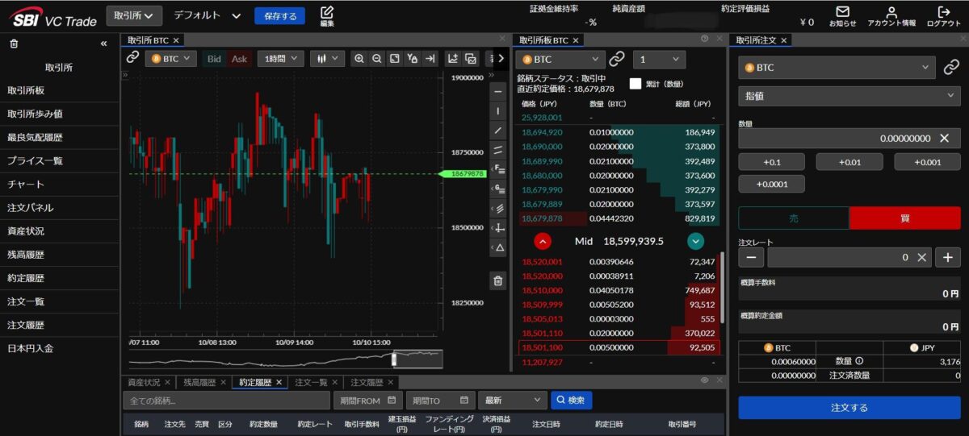Open the chart BTC symbol dropdown
This screenshot has width=969, height=436.
pyautogui.click(x=170, y=59)
